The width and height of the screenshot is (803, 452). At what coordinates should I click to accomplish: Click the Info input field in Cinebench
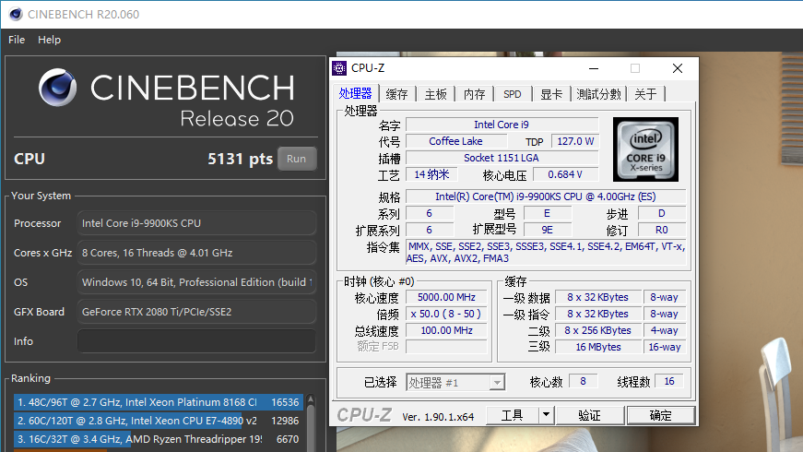coord(196,341)
